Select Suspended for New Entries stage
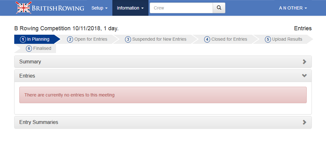 [x=156, y=39]
